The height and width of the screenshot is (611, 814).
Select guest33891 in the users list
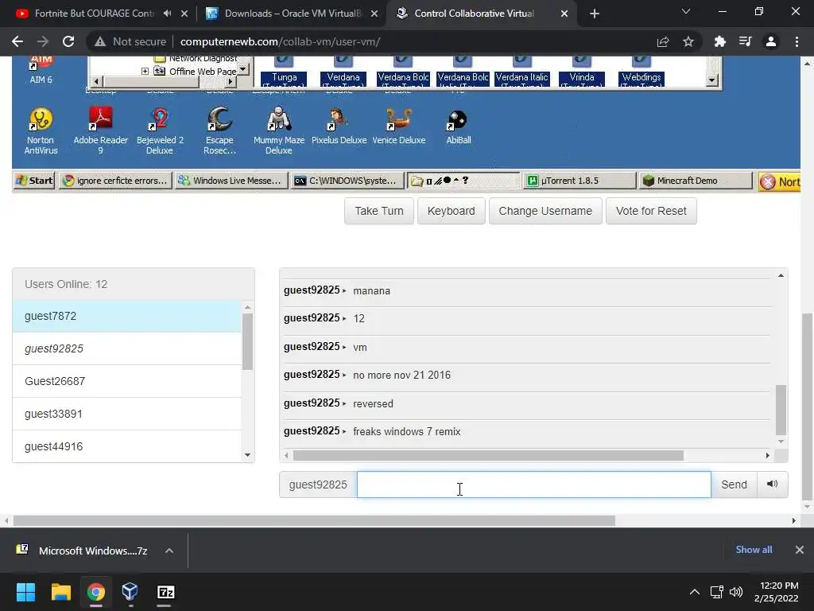click(126, 414)
